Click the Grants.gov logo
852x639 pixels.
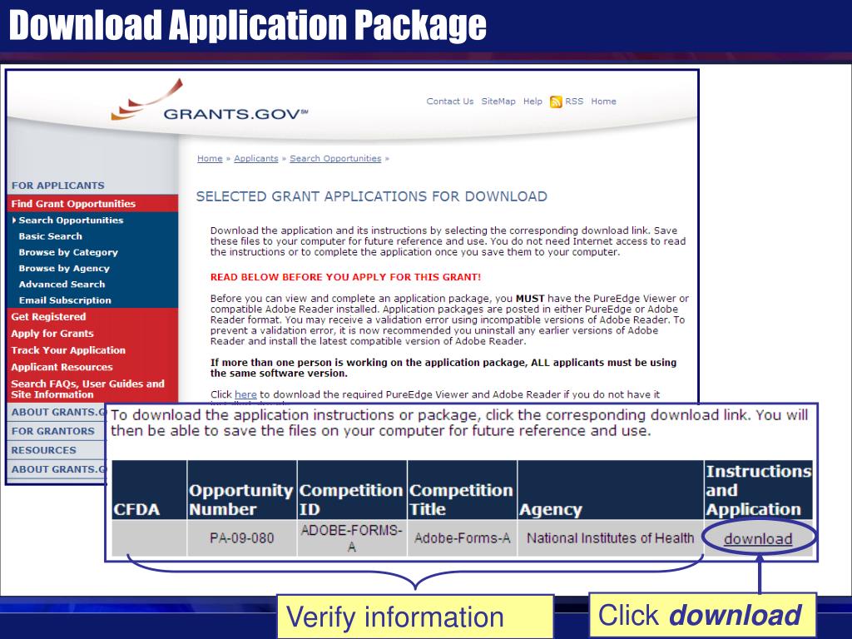click(210, 100)
